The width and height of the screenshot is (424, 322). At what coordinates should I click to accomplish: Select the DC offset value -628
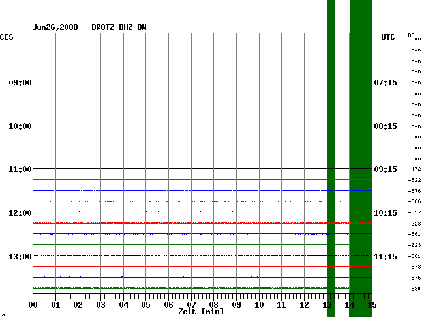[x=414, y=224]
